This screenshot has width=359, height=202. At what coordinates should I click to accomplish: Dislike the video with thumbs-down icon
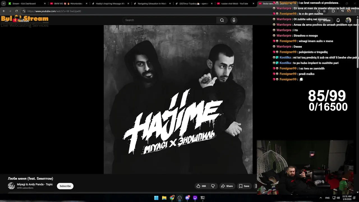pos(213,186)
